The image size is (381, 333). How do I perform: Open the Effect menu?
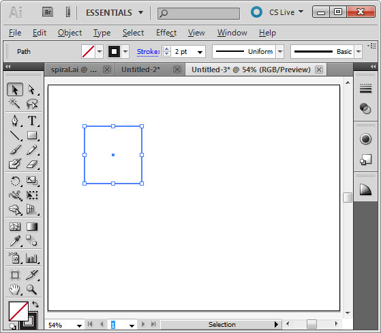coord(166,33)
